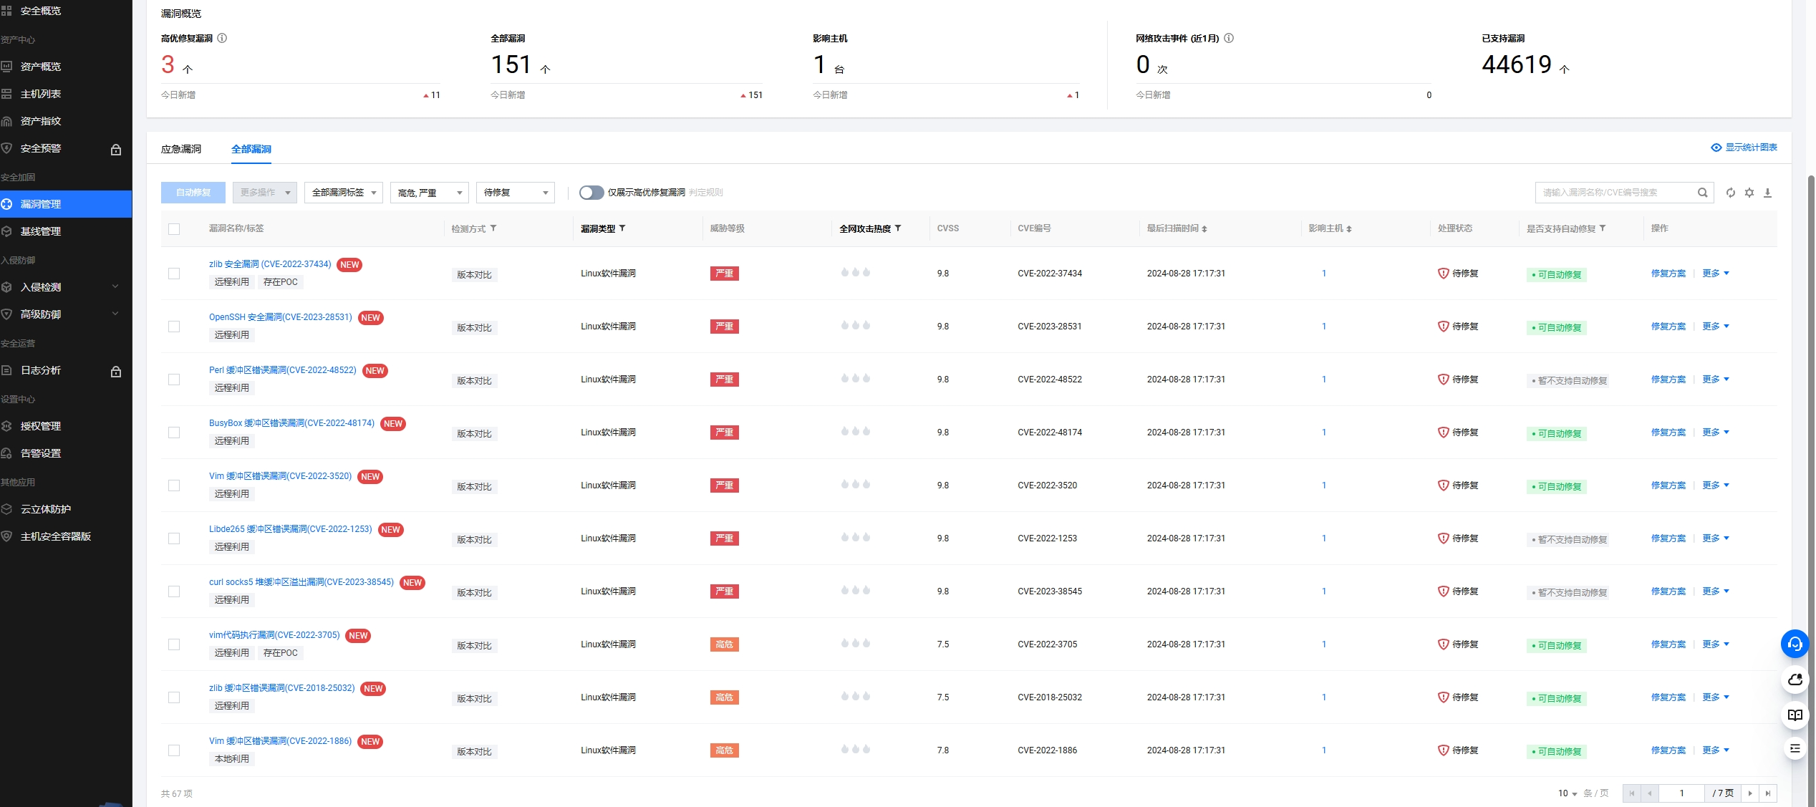This screenshot has width=1816, height=807.
Task: Click the info icon next to 网络攻击事件
Action: click(1229, 38)
